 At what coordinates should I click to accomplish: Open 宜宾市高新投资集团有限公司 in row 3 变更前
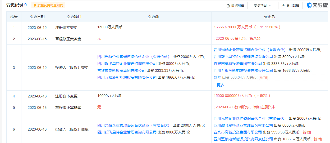(121, 70)
